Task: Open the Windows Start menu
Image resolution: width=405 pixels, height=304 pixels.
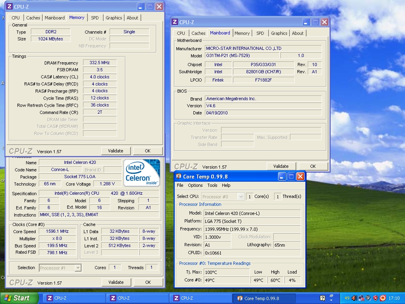Action: pos(19,298)
